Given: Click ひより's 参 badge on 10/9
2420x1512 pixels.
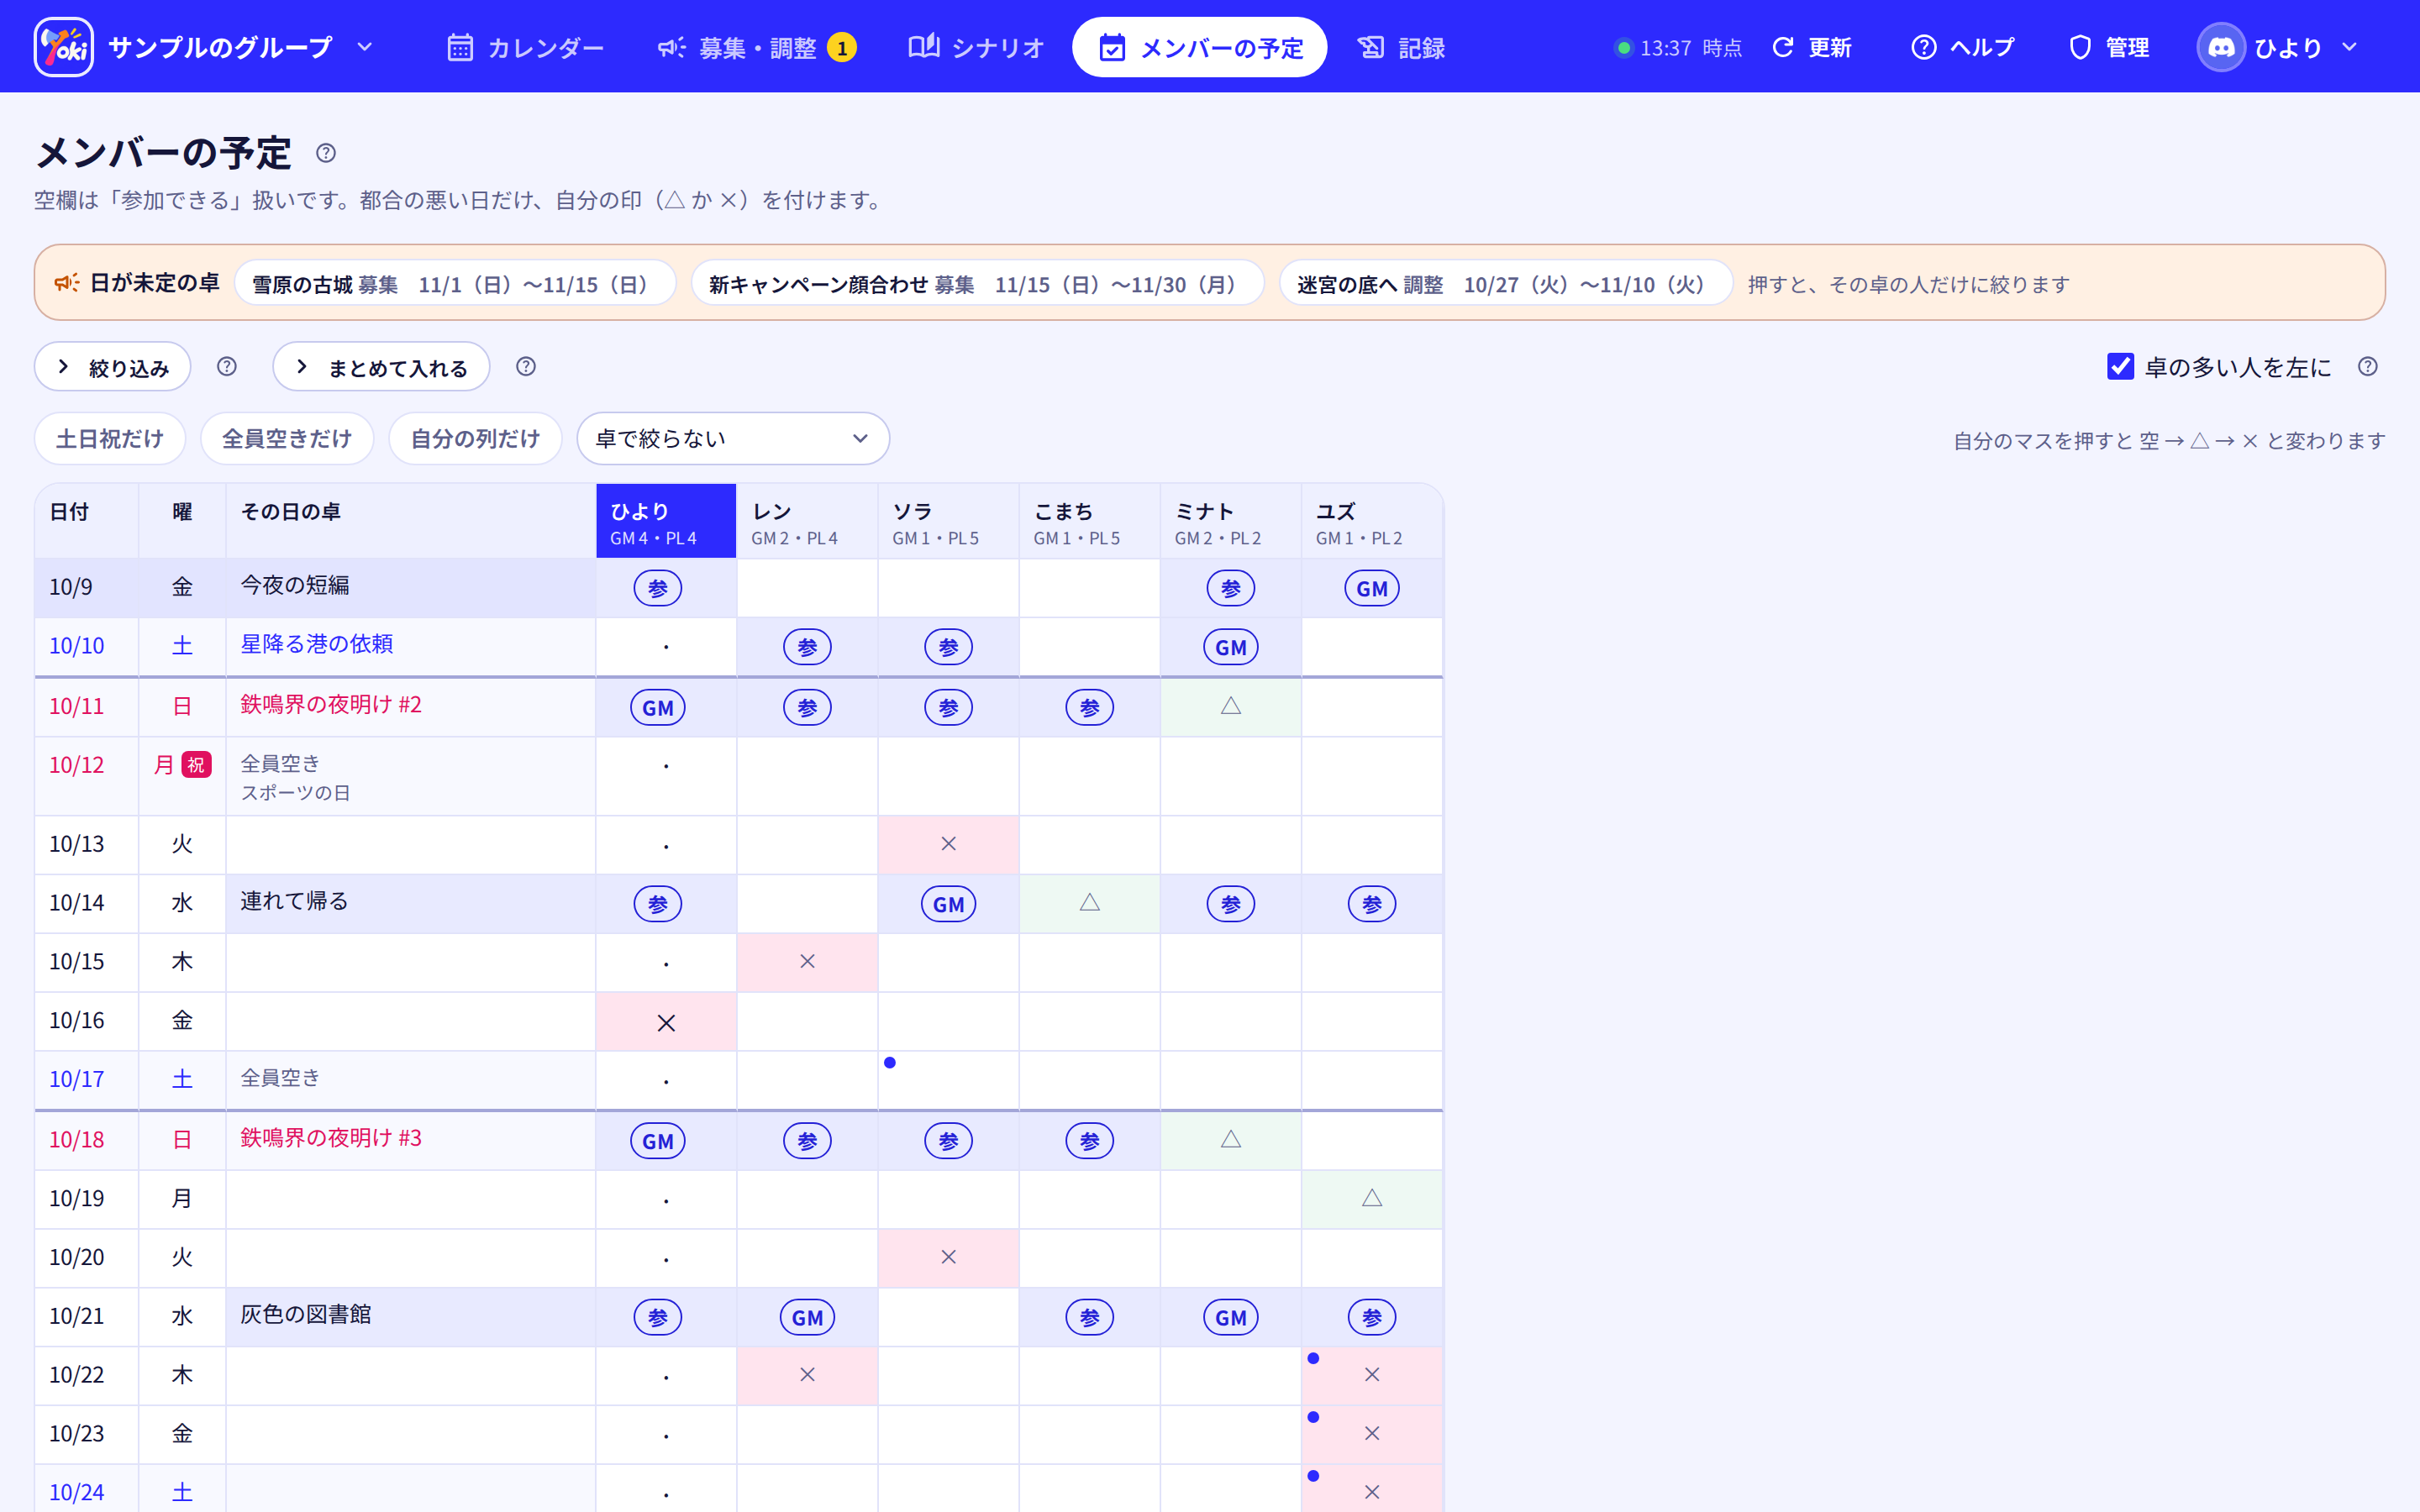Looking at the screenshot, I should [658, 588].
